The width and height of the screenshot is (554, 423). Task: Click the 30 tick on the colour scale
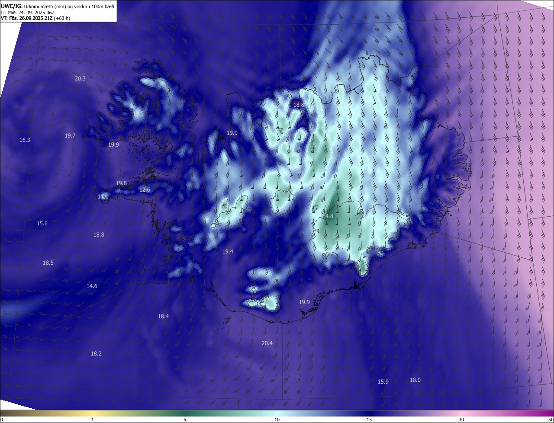[461, 420]
